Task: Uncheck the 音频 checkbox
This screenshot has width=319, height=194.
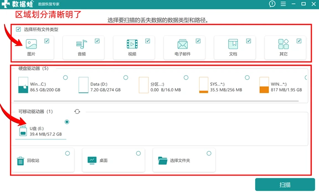Action: 97,41
